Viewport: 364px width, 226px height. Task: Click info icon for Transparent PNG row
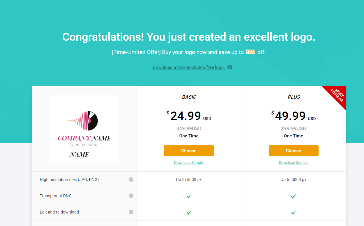131,196
